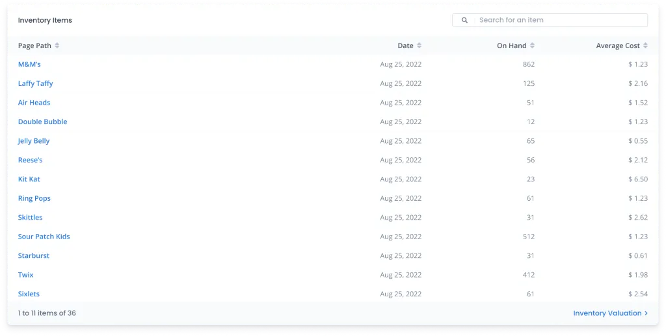Viewport: 666px width, 336px height.
Task: Open the Double Bubble item
Action: click(42, 122)
